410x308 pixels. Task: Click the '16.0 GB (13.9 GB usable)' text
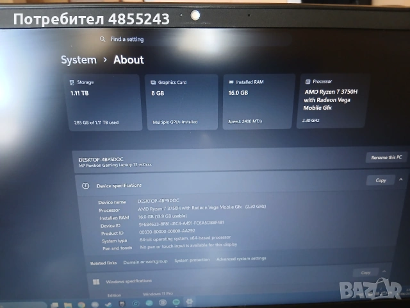pyautogui.click(x=162, y=216)
